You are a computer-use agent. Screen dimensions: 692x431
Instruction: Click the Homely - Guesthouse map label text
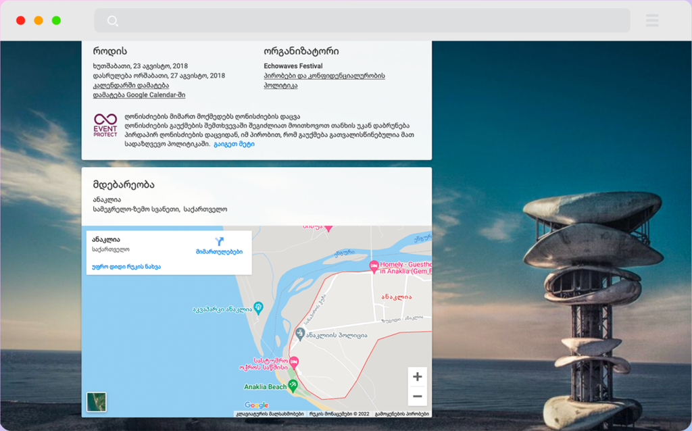point(405,268)
